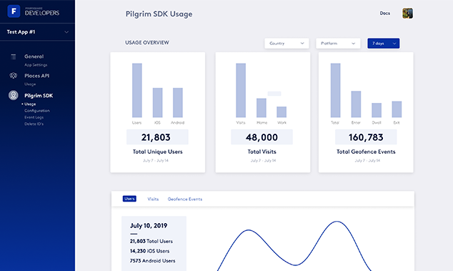
Task: Click the Total bar in geofence chart
Action: pos(335,90)
